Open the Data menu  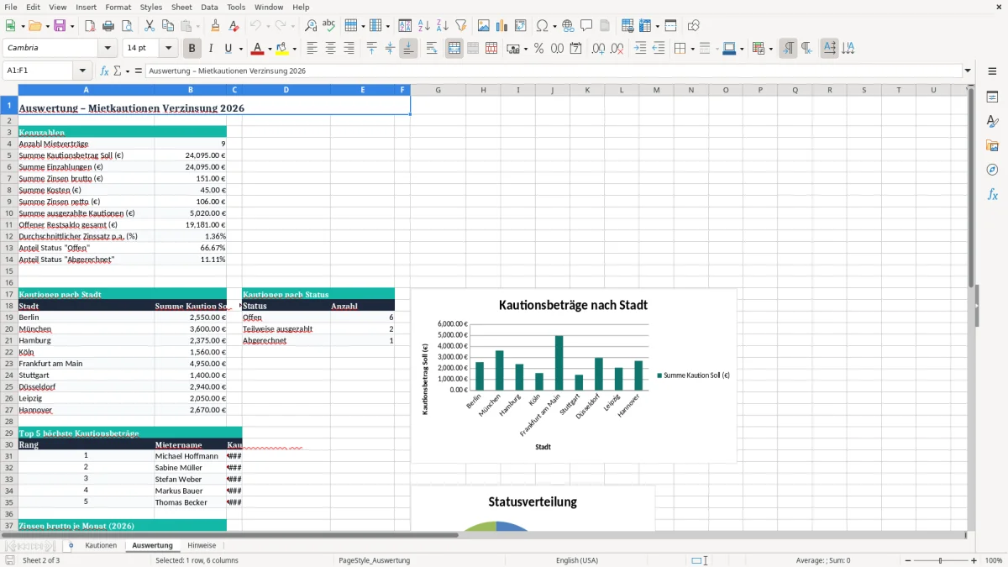[209, 7]
